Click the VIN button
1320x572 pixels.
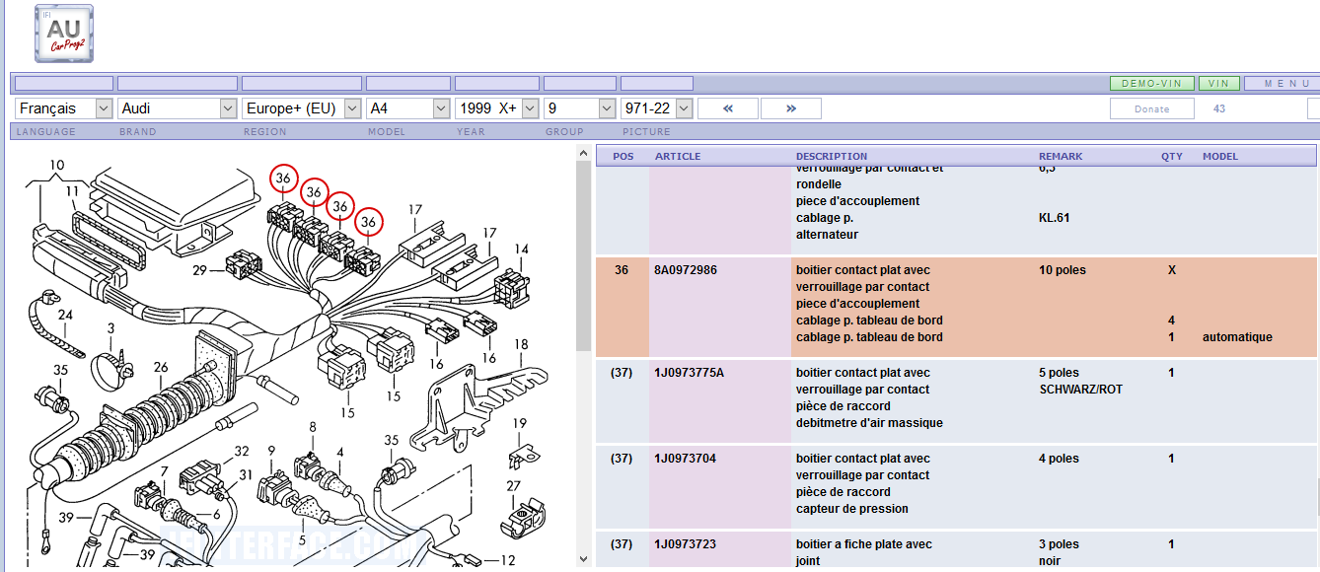[x=1219, y=84]
